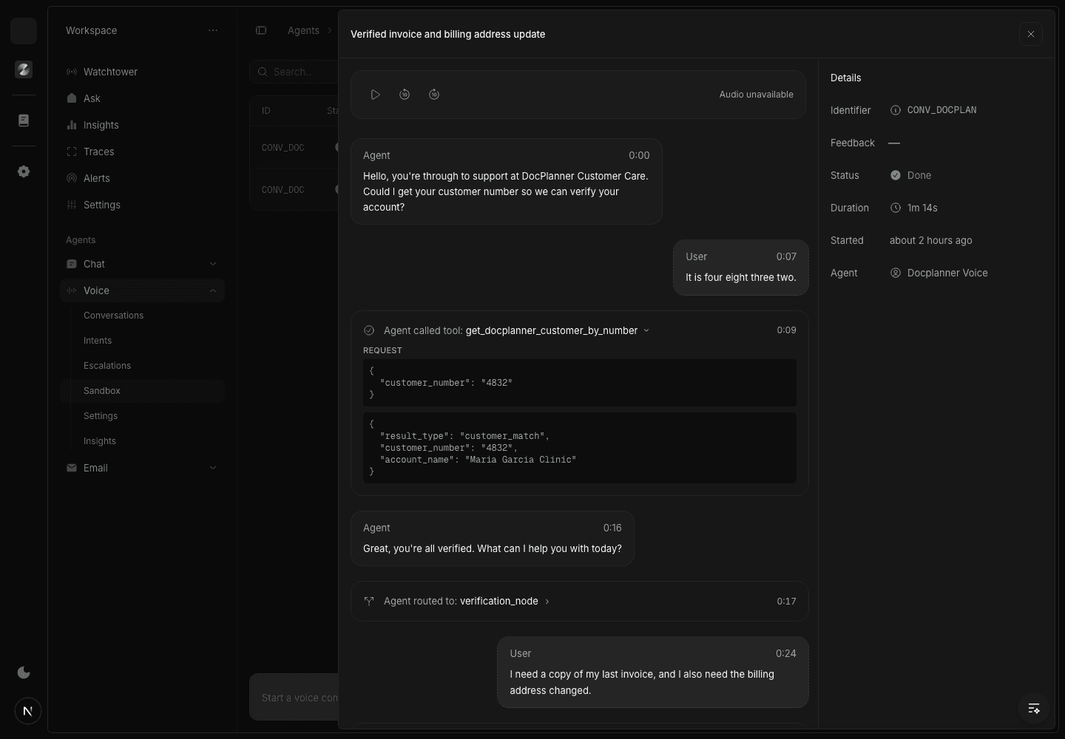Play the conversation audio
Viewport: 1065px width, 739px height.
coord(375,95)
